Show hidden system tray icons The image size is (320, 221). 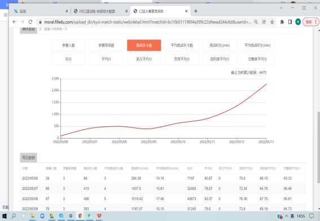[x=287, y=216]
